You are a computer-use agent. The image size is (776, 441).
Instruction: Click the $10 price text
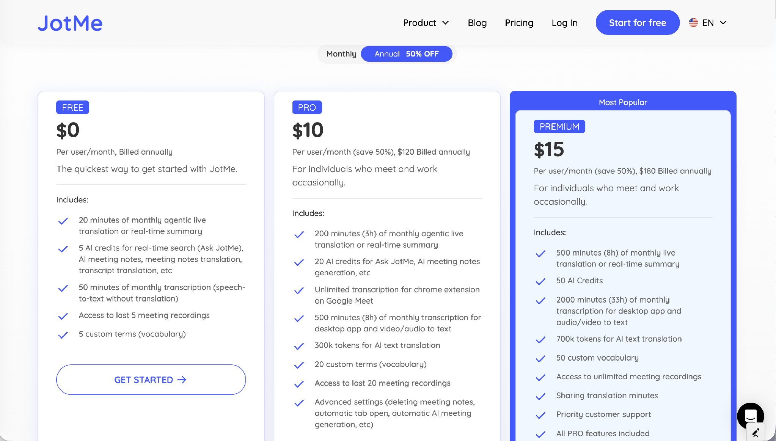(308, 130)
